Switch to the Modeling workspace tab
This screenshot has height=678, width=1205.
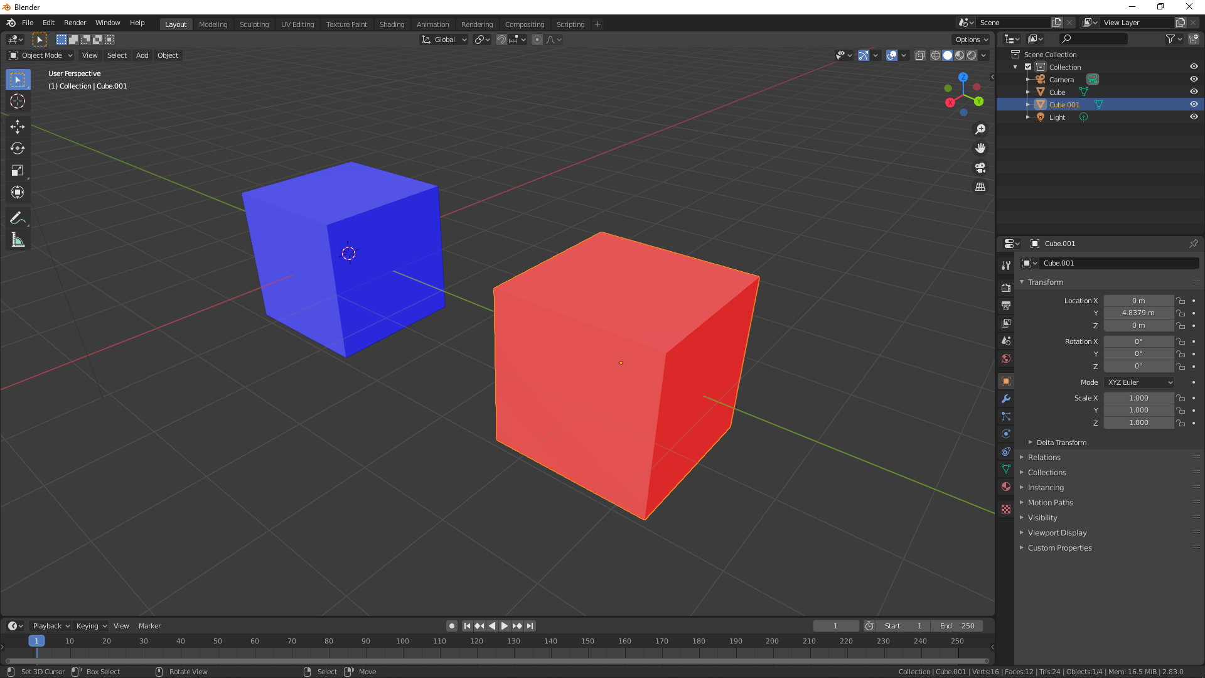pos(213,24)
